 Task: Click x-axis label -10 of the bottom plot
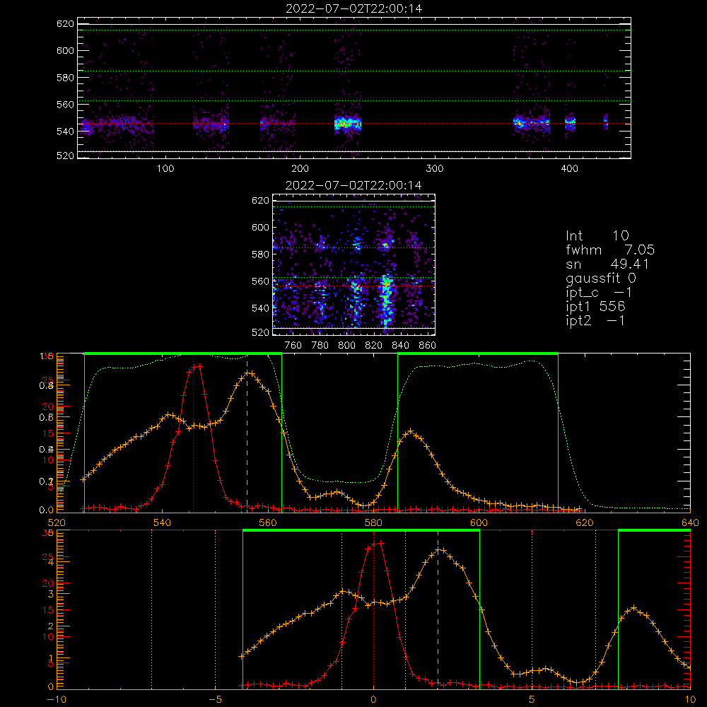(57, 700)
